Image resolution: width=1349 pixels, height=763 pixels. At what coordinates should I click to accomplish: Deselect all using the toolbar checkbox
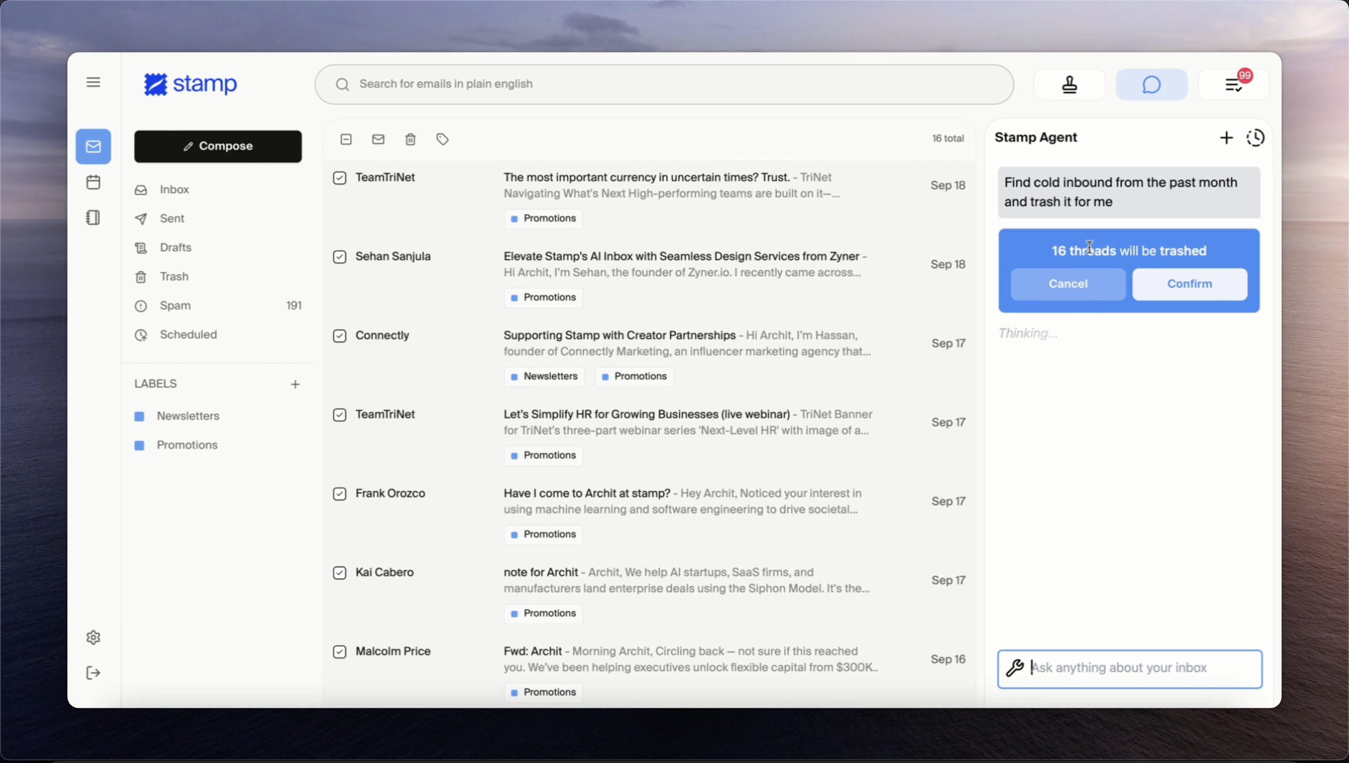pyautogui.click(x=346, y=139)
